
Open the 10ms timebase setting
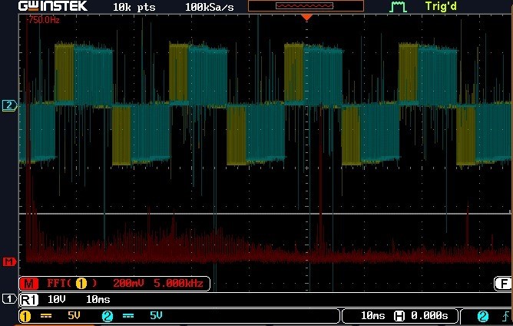click(x=372, y=315)
